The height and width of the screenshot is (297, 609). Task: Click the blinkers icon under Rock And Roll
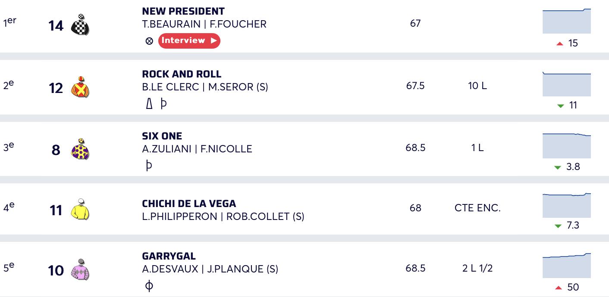coord(149,104)
